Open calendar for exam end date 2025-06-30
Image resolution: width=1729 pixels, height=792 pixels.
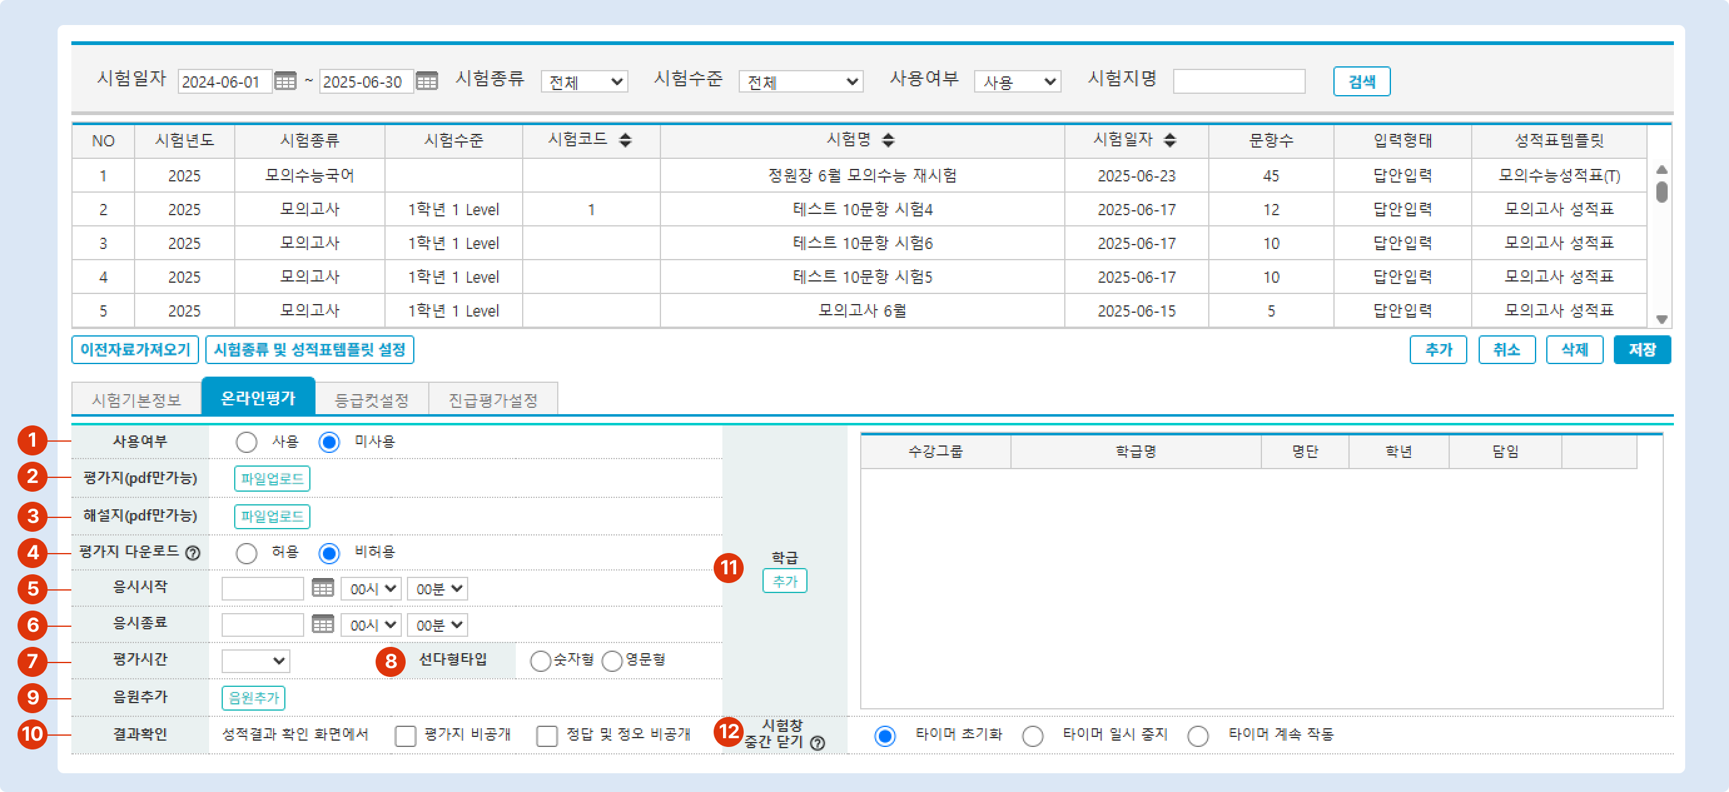click(x=427, y=82)
